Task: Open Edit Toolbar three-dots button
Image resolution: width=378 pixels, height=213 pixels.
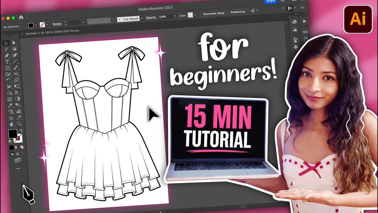Action: tap(18, 169)
